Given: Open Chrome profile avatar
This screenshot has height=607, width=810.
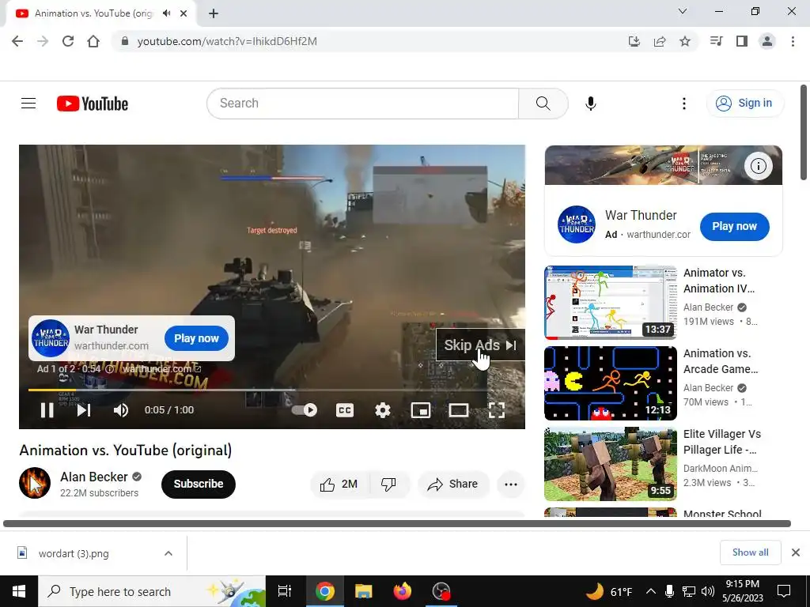Looking at the screenshot, I should pos(767,41).
